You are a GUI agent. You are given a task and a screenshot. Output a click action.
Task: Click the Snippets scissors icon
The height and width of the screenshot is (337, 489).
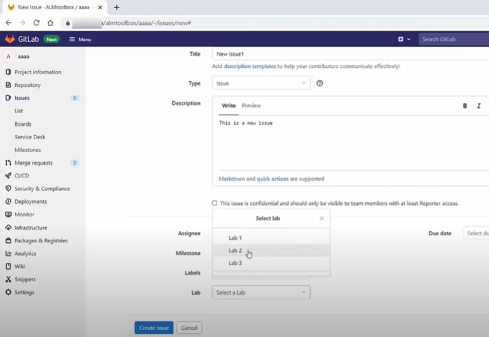[x=7, y=279]
